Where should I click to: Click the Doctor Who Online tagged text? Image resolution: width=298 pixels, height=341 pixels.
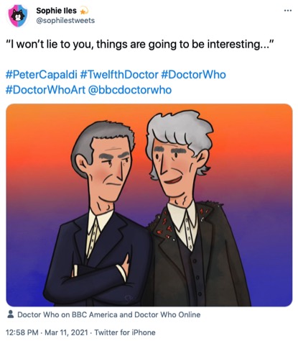[x=167, y=314]
